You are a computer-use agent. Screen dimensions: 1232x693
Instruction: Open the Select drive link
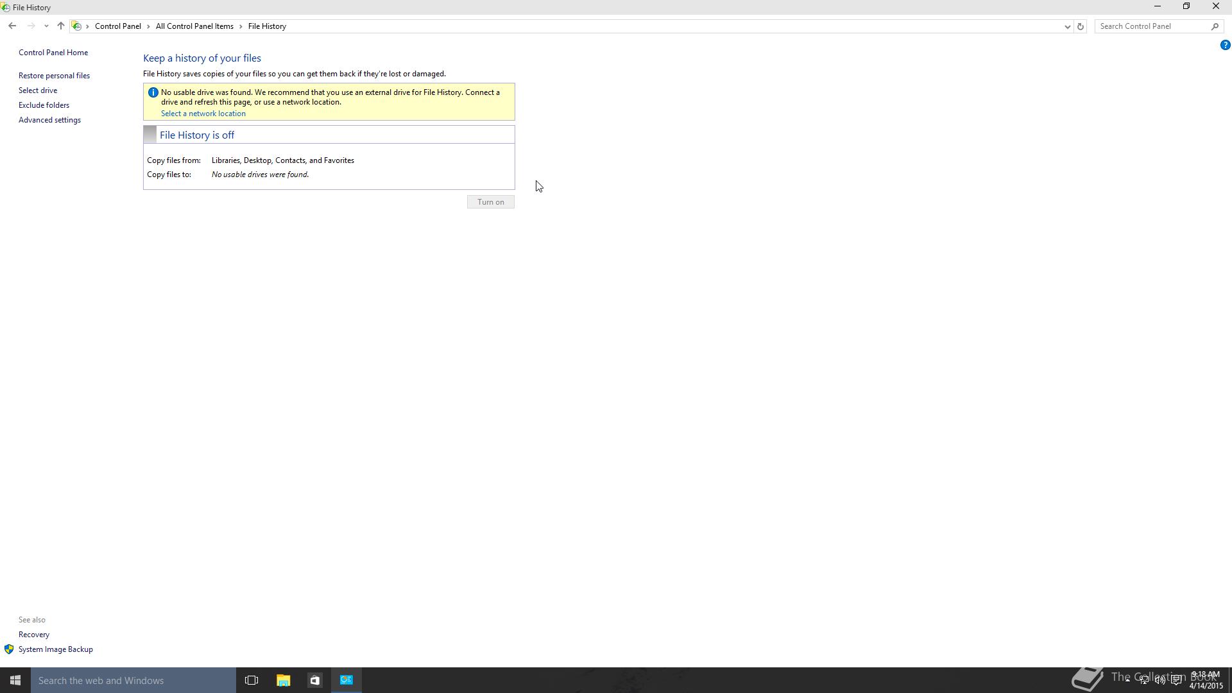click(x=38, y=90)
